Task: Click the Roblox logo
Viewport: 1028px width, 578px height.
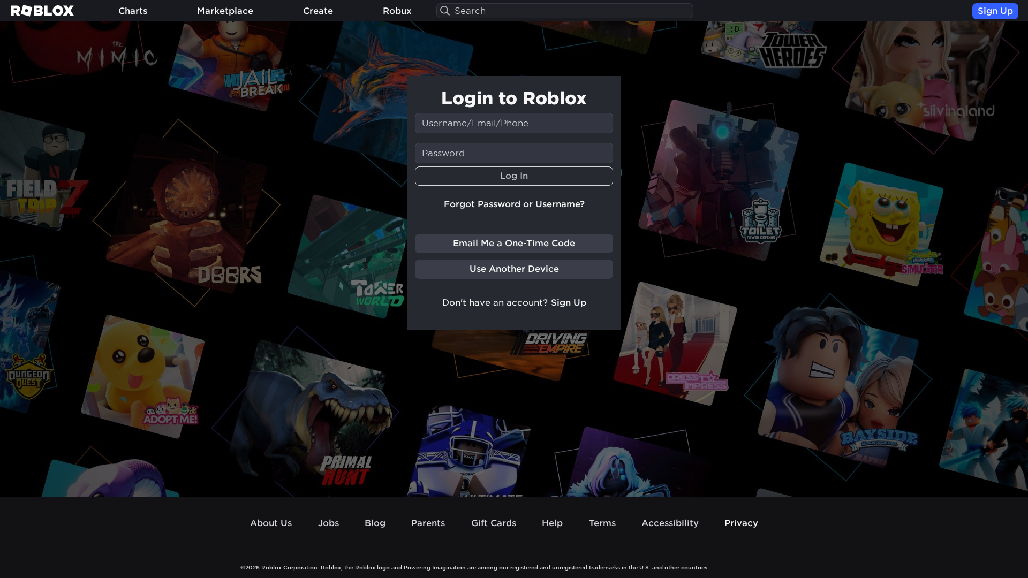Action: coord(42,11)
